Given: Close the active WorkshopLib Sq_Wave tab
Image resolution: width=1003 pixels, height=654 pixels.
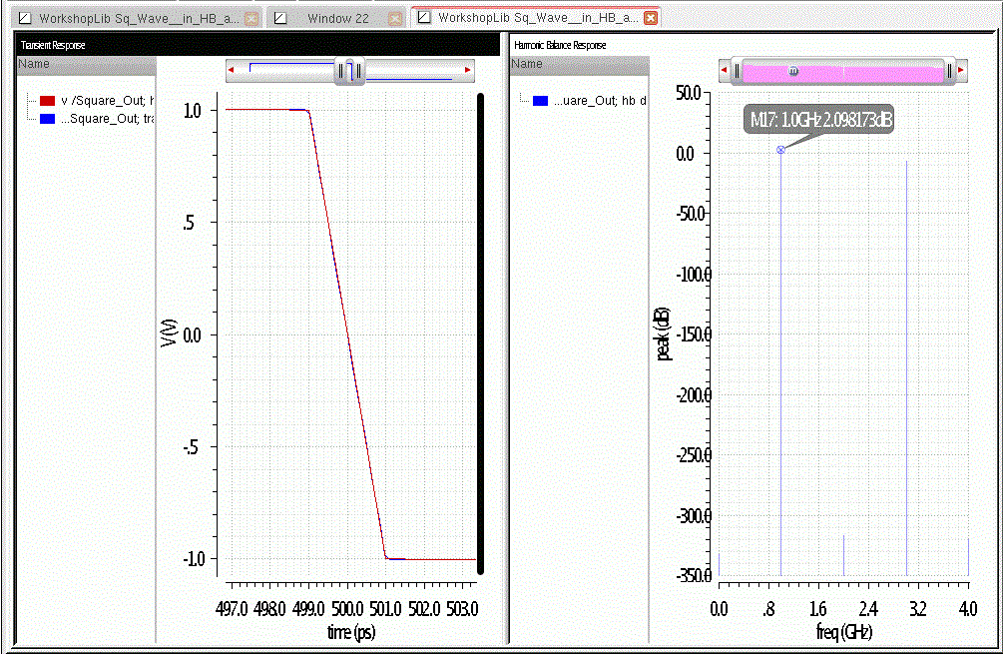Looking at the screenshot, I should tap(651, 18).
